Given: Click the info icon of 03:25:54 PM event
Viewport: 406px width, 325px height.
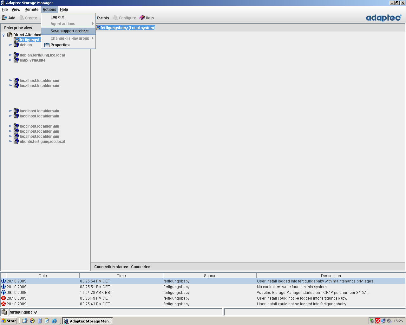Looking at the screenshot, I should point(3,281).
